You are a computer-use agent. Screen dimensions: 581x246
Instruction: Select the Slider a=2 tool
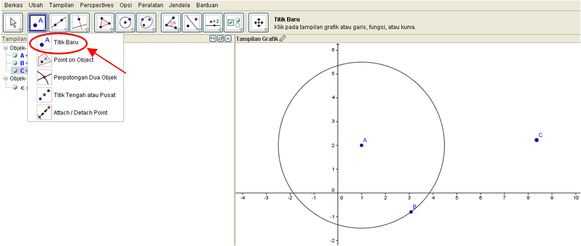point(213,22)
